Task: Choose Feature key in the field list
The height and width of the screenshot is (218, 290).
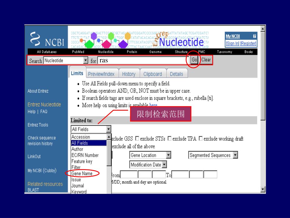Action: pyautogui.click(x=89, y=161)
